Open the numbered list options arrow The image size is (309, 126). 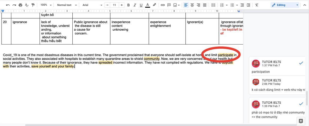[x=226, y=5]
